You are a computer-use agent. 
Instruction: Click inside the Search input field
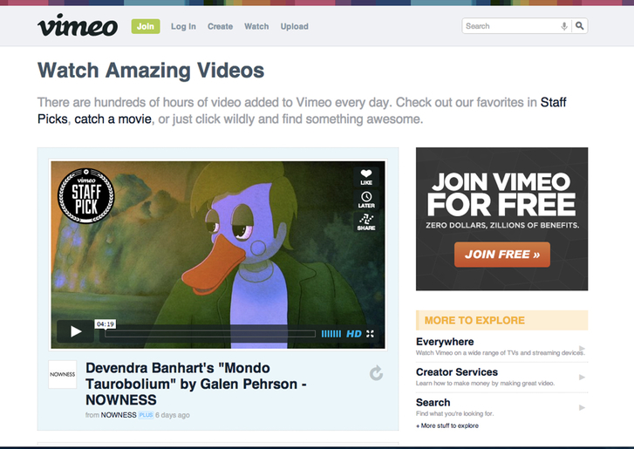512,26
